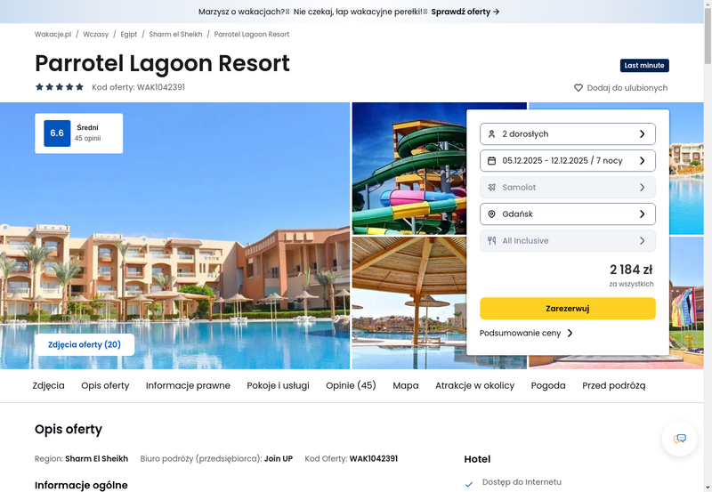Click the five-star hotel rating icons
712x492 pixels.
coord(60,87)
